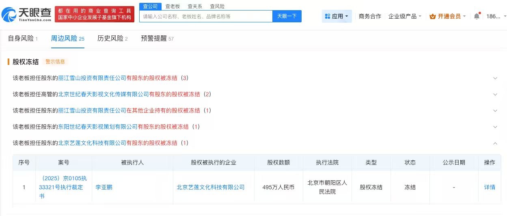Viewport: 507px width, 216px height.
Task: Open 李亚鹏 in the 被执行人 column
Action: click(x=104, y=187)
